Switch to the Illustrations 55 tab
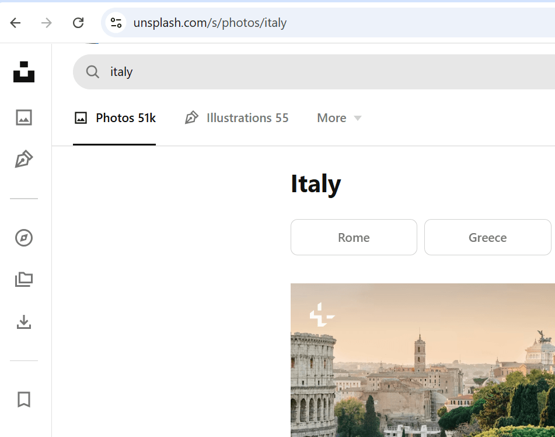The height and width of the screenshot is (437, 555). click(236, 117)
